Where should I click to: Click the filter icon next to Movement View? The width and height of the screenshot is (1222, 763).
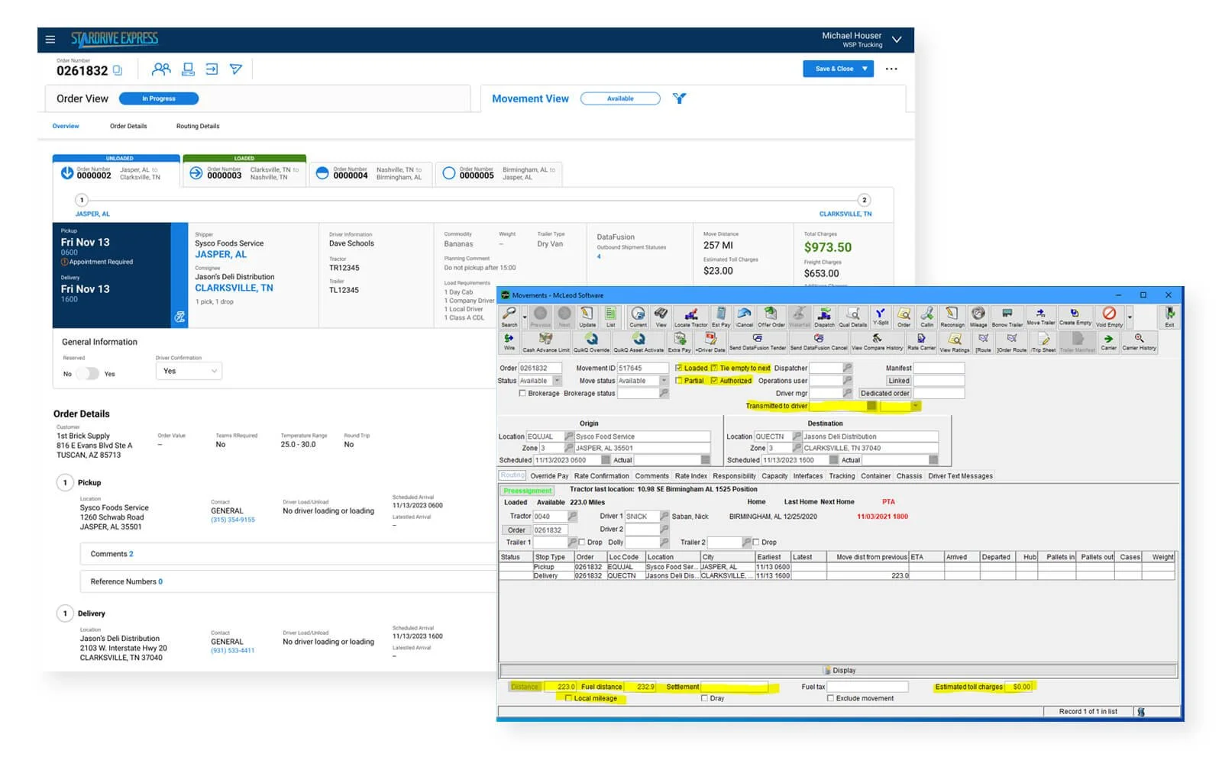click(679, 98)
